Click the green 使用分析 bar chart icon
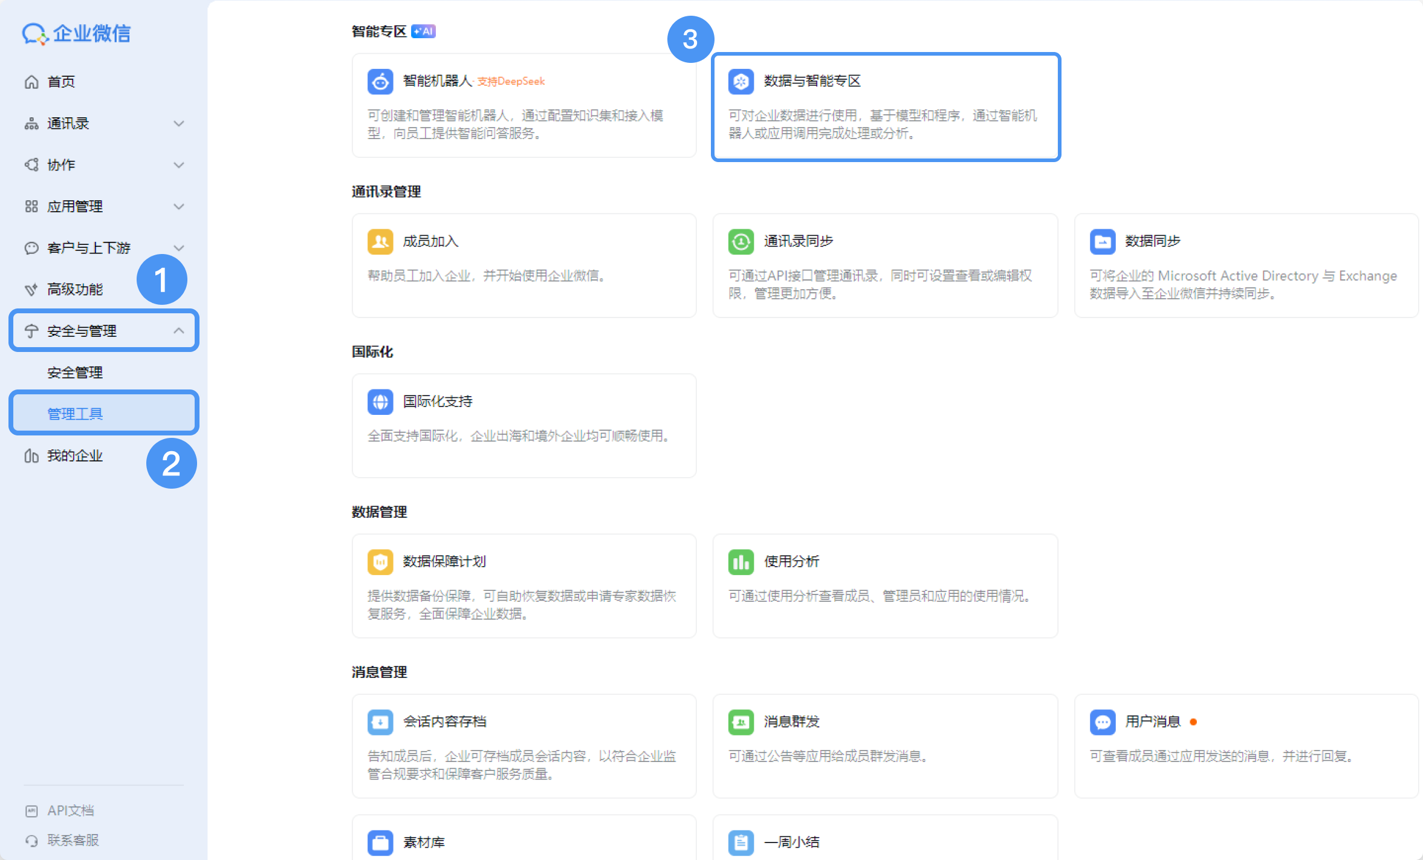The width and height of the screenshot is (1423, 860). coord(741,562)
